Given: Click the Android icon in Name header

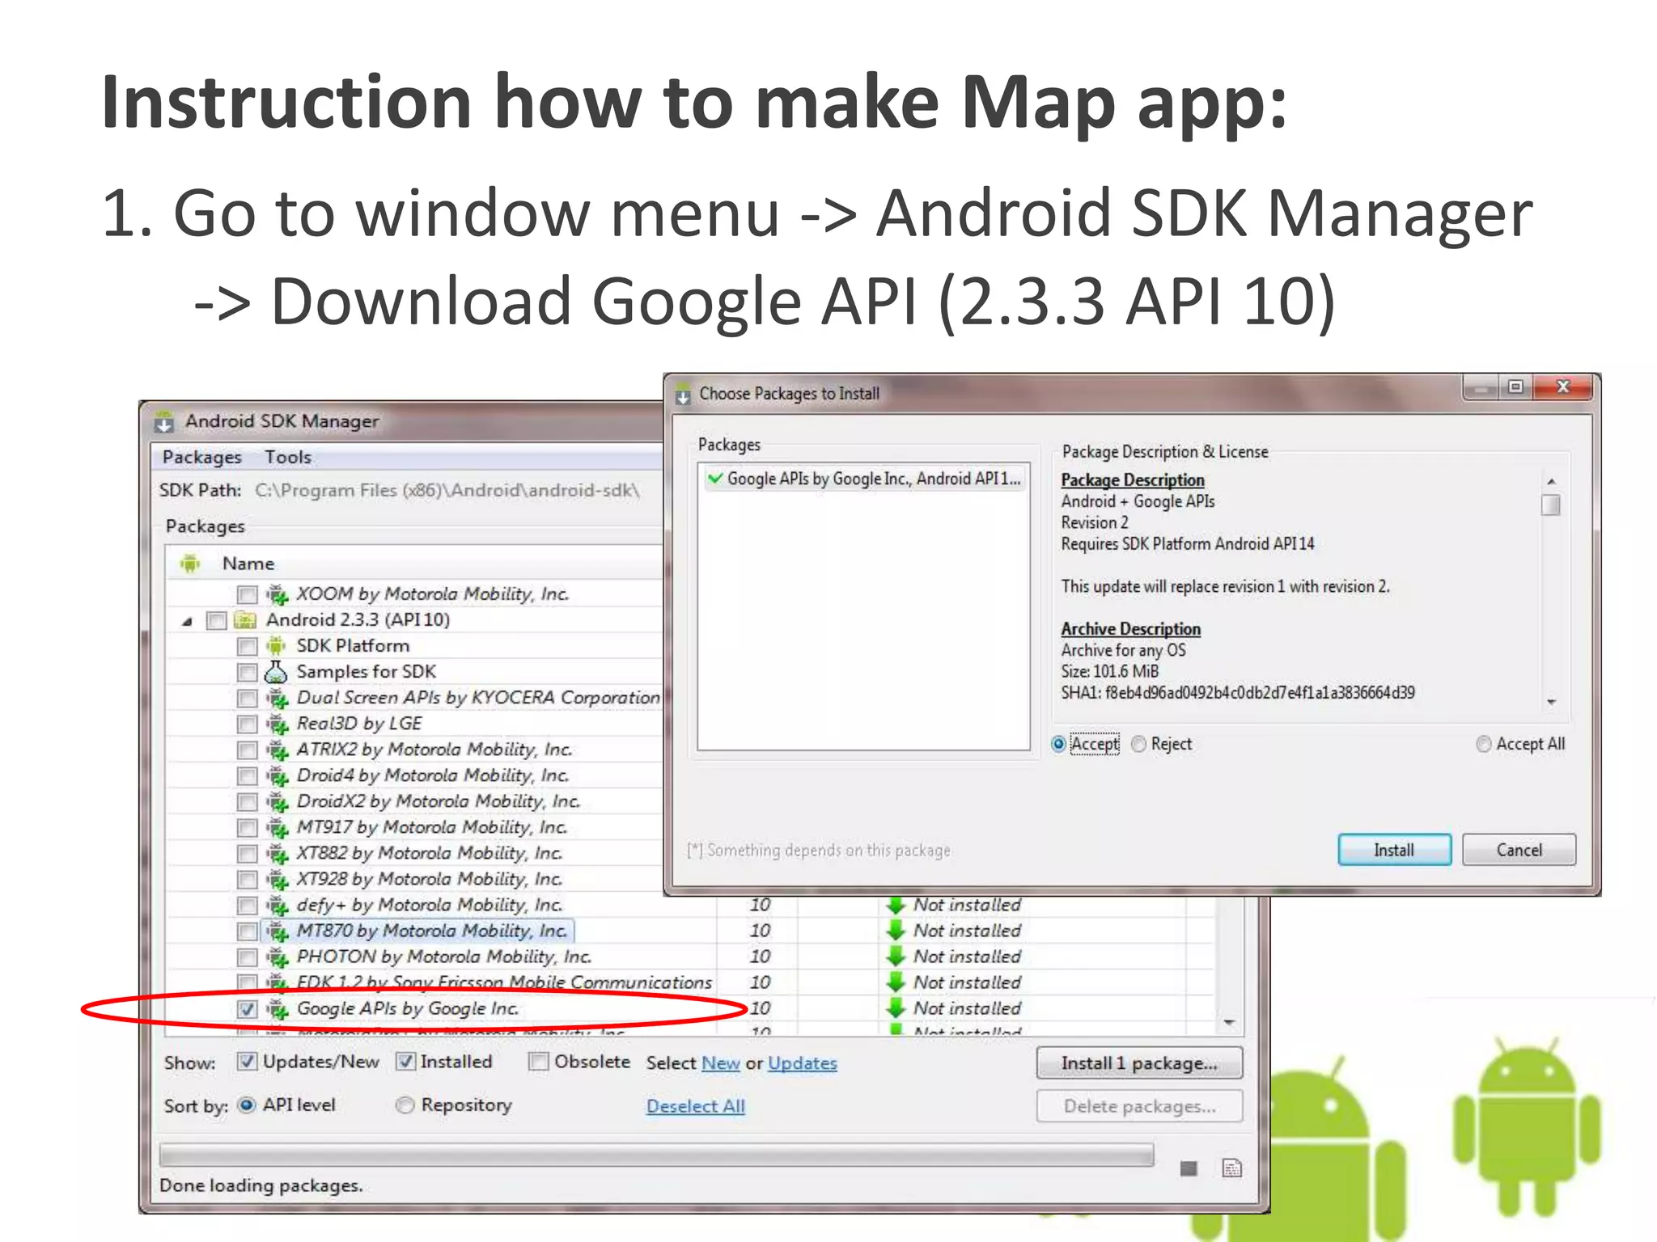Looking at the screenshot, I should [x=190, y=564].
